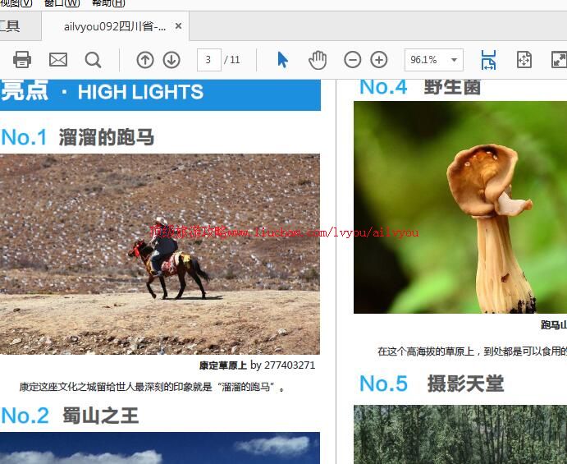This screenshot has width=567, height=464.
Task: Click the Print icon
Action: [x=22, y=60]
